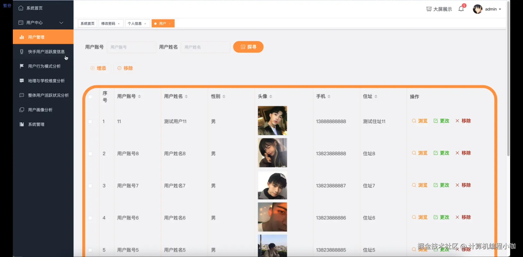Click 更改 for 用户账号8 row
The width and height of the screenshot is (523, 257).
pyautogui.click(x=441, y=153)
